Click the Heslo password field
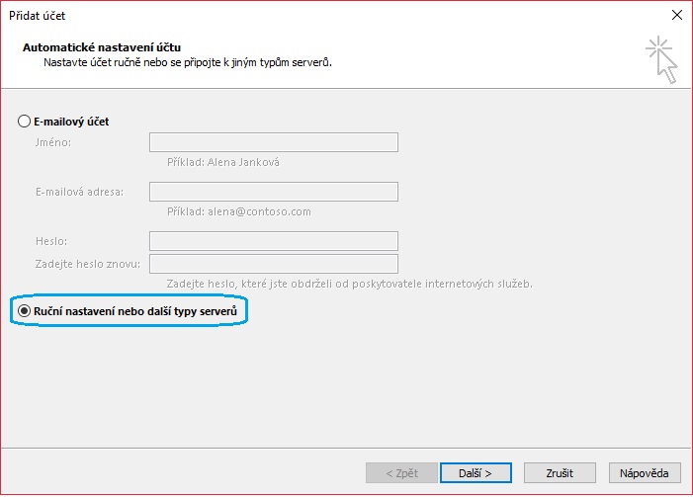 click(273, 241)
